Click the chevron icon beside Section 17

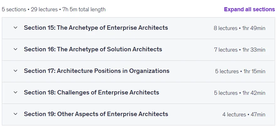click(16, 71)
